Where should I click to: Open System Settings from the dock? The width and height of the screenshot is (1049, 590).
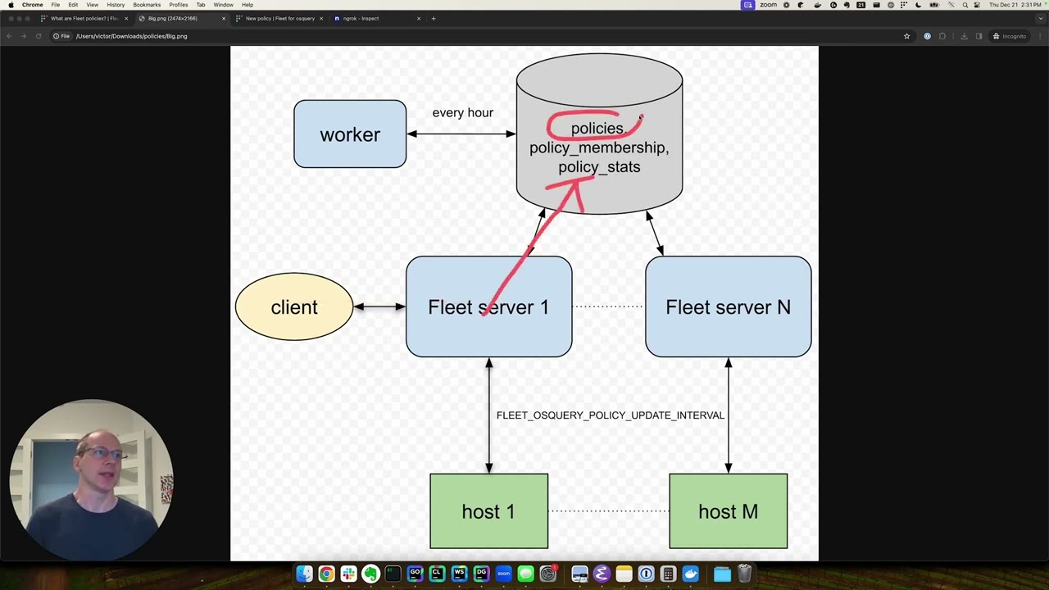tap(547, 574)
